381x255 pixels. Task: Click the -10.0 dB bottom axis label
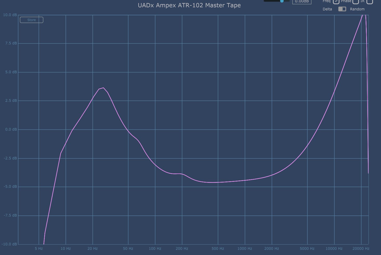(x=10, y=244)
